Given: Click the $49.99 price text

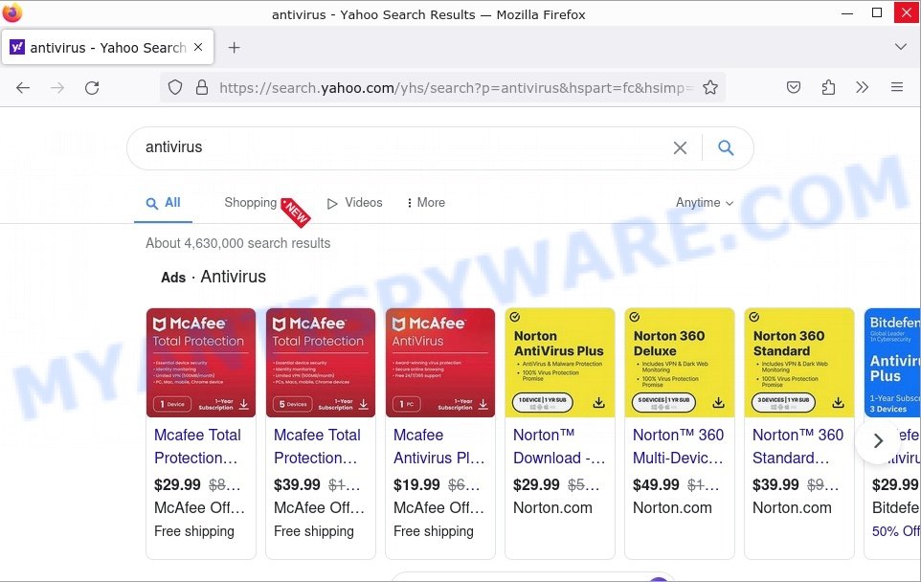Looking at the screenshot, I should pos(656,485).
